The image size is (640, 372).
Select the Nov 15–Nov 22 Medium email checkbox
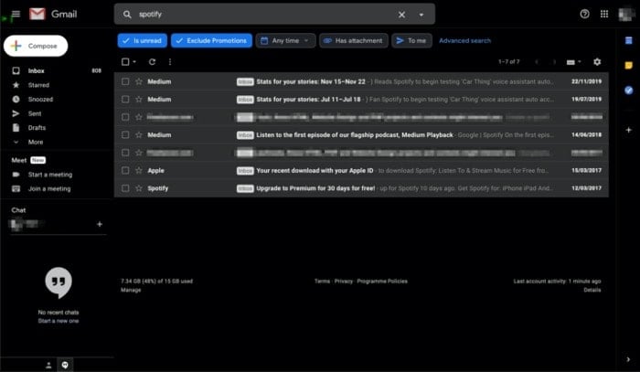[125, 81]
